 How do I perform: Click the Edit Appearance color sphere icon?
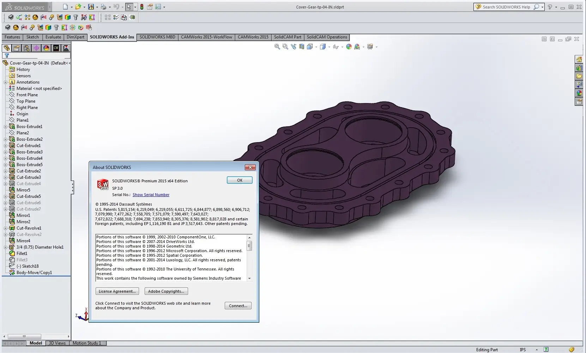click(349, 47)
